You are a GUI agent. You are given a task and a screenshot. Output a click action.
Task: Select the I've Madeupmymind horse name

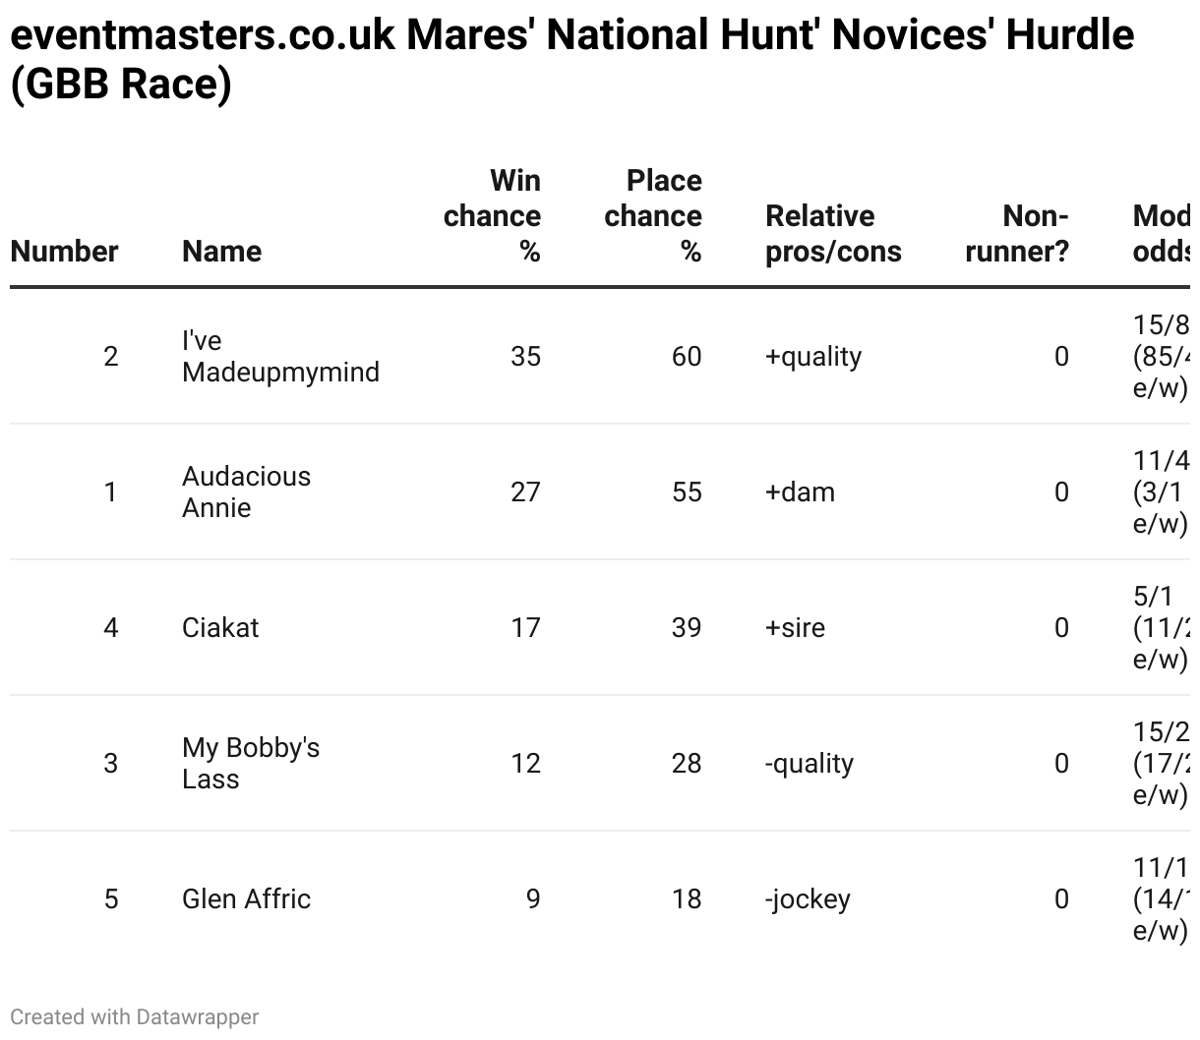pyautogui.click(x=280, y=356)
